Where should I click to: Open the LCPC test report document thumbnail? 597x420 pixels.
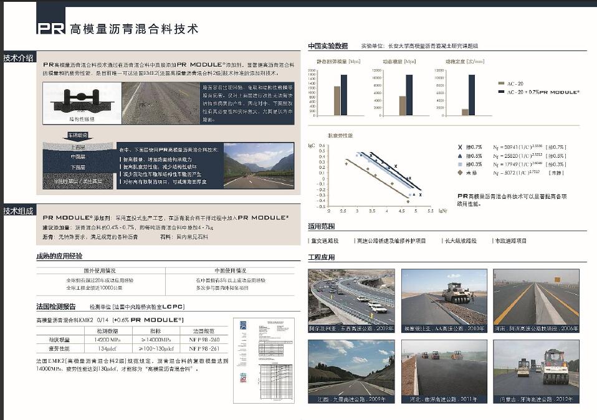coord(264,361)
